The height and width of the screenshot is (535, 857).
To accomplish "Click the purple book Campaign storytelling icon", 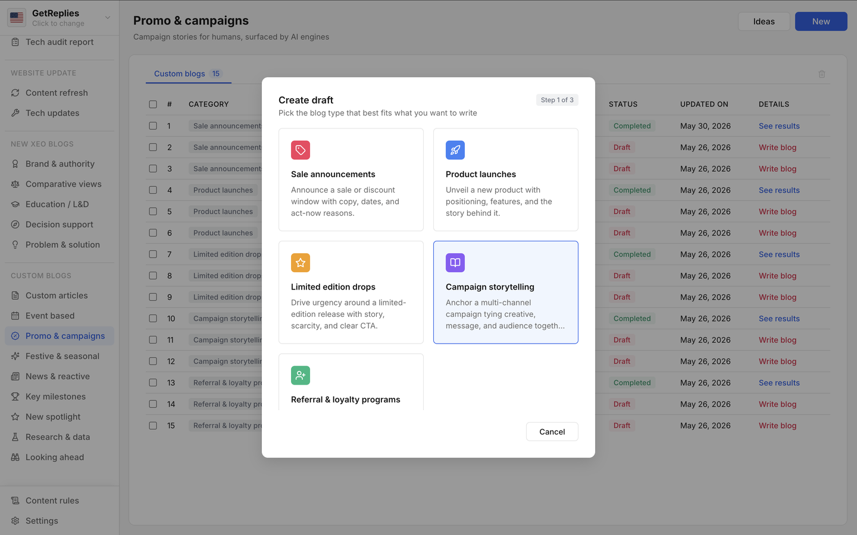I will [x=455, y=263].
